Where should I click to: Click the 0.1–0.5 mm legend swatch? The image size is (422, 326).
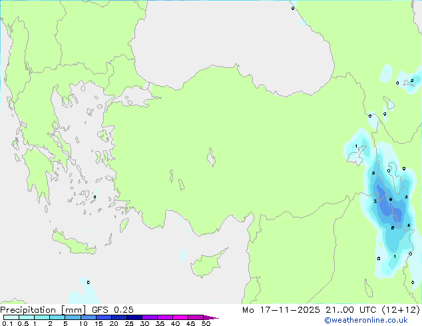[x=11, y=317]
